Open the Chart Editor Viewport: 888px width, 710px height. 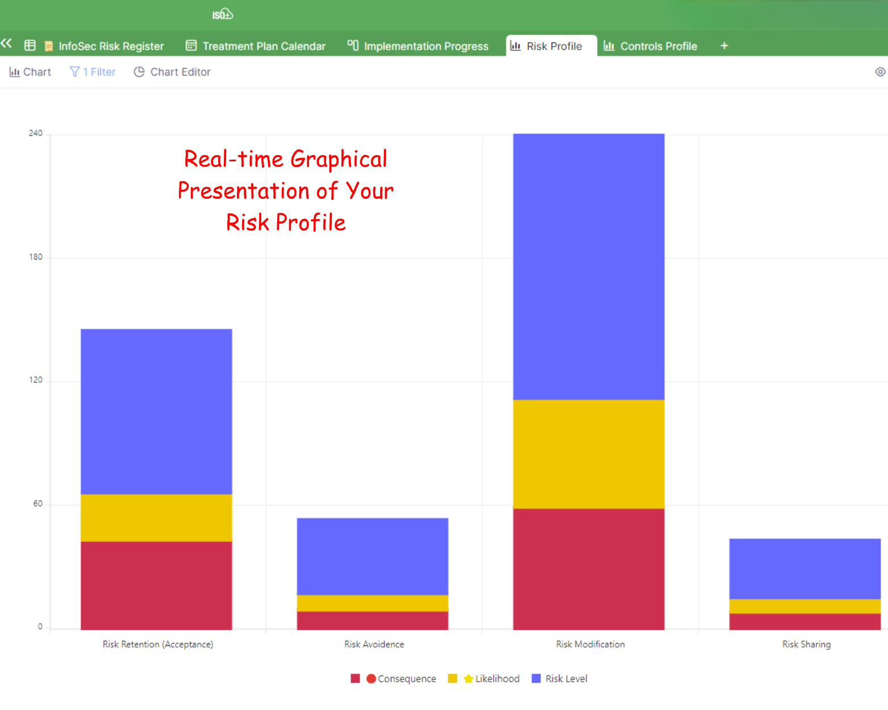tap(172, 72)
